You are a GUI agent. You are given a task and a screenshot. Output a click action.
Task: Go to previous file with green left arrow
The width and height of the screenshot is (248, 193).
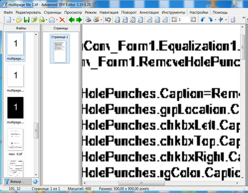(71, 20)
